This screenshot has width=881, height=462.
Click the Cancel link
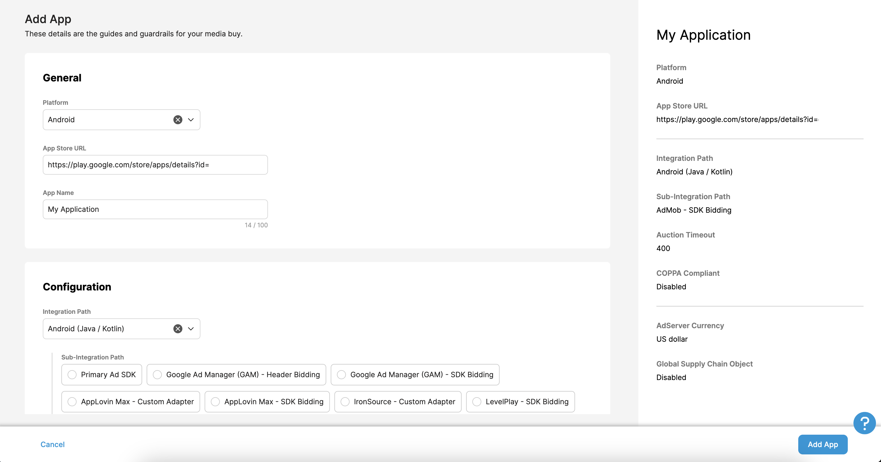click(52, 444)
